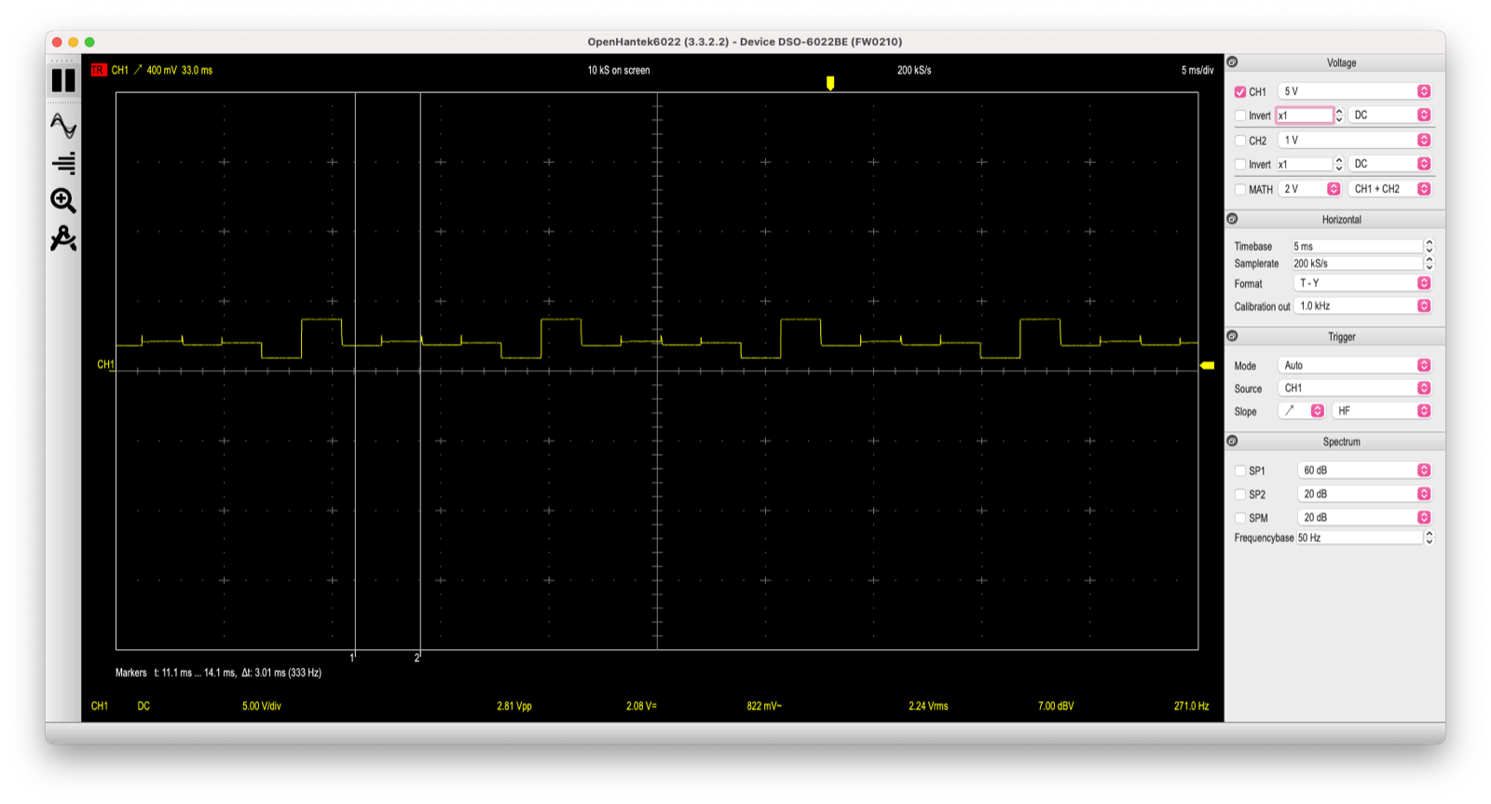The width and height of the screenshot is (1491, 804).
Task: Open the CH1 voltage gain dropdown (5 V)
Action: pos(1354,91)
